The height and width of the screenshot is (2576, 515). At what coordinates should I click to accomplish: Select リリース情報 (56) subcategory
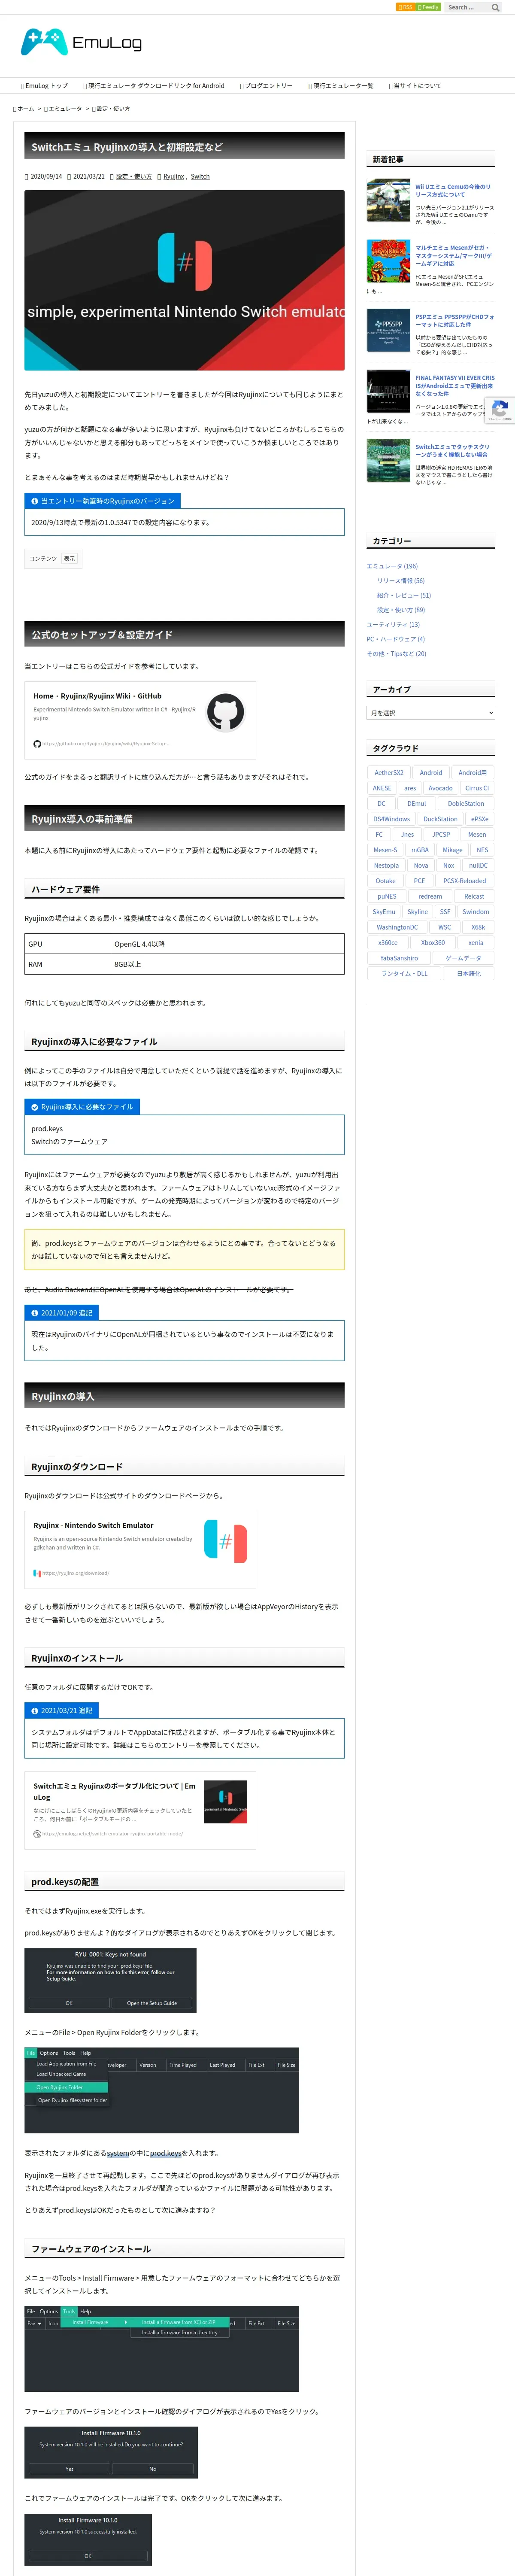pos(401,581)
